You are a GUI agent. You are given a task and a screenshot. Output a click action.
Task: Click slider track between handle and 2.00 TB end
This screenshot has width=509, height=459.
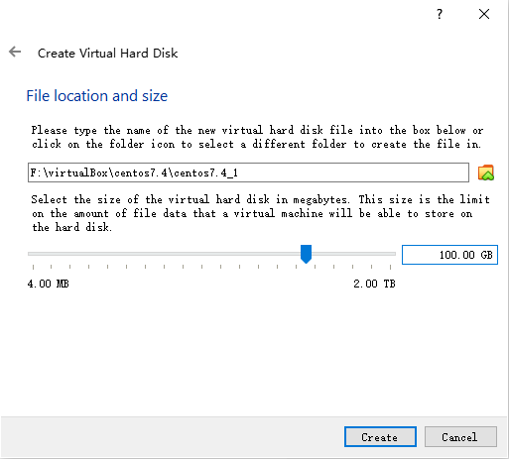tap(353, 254)
